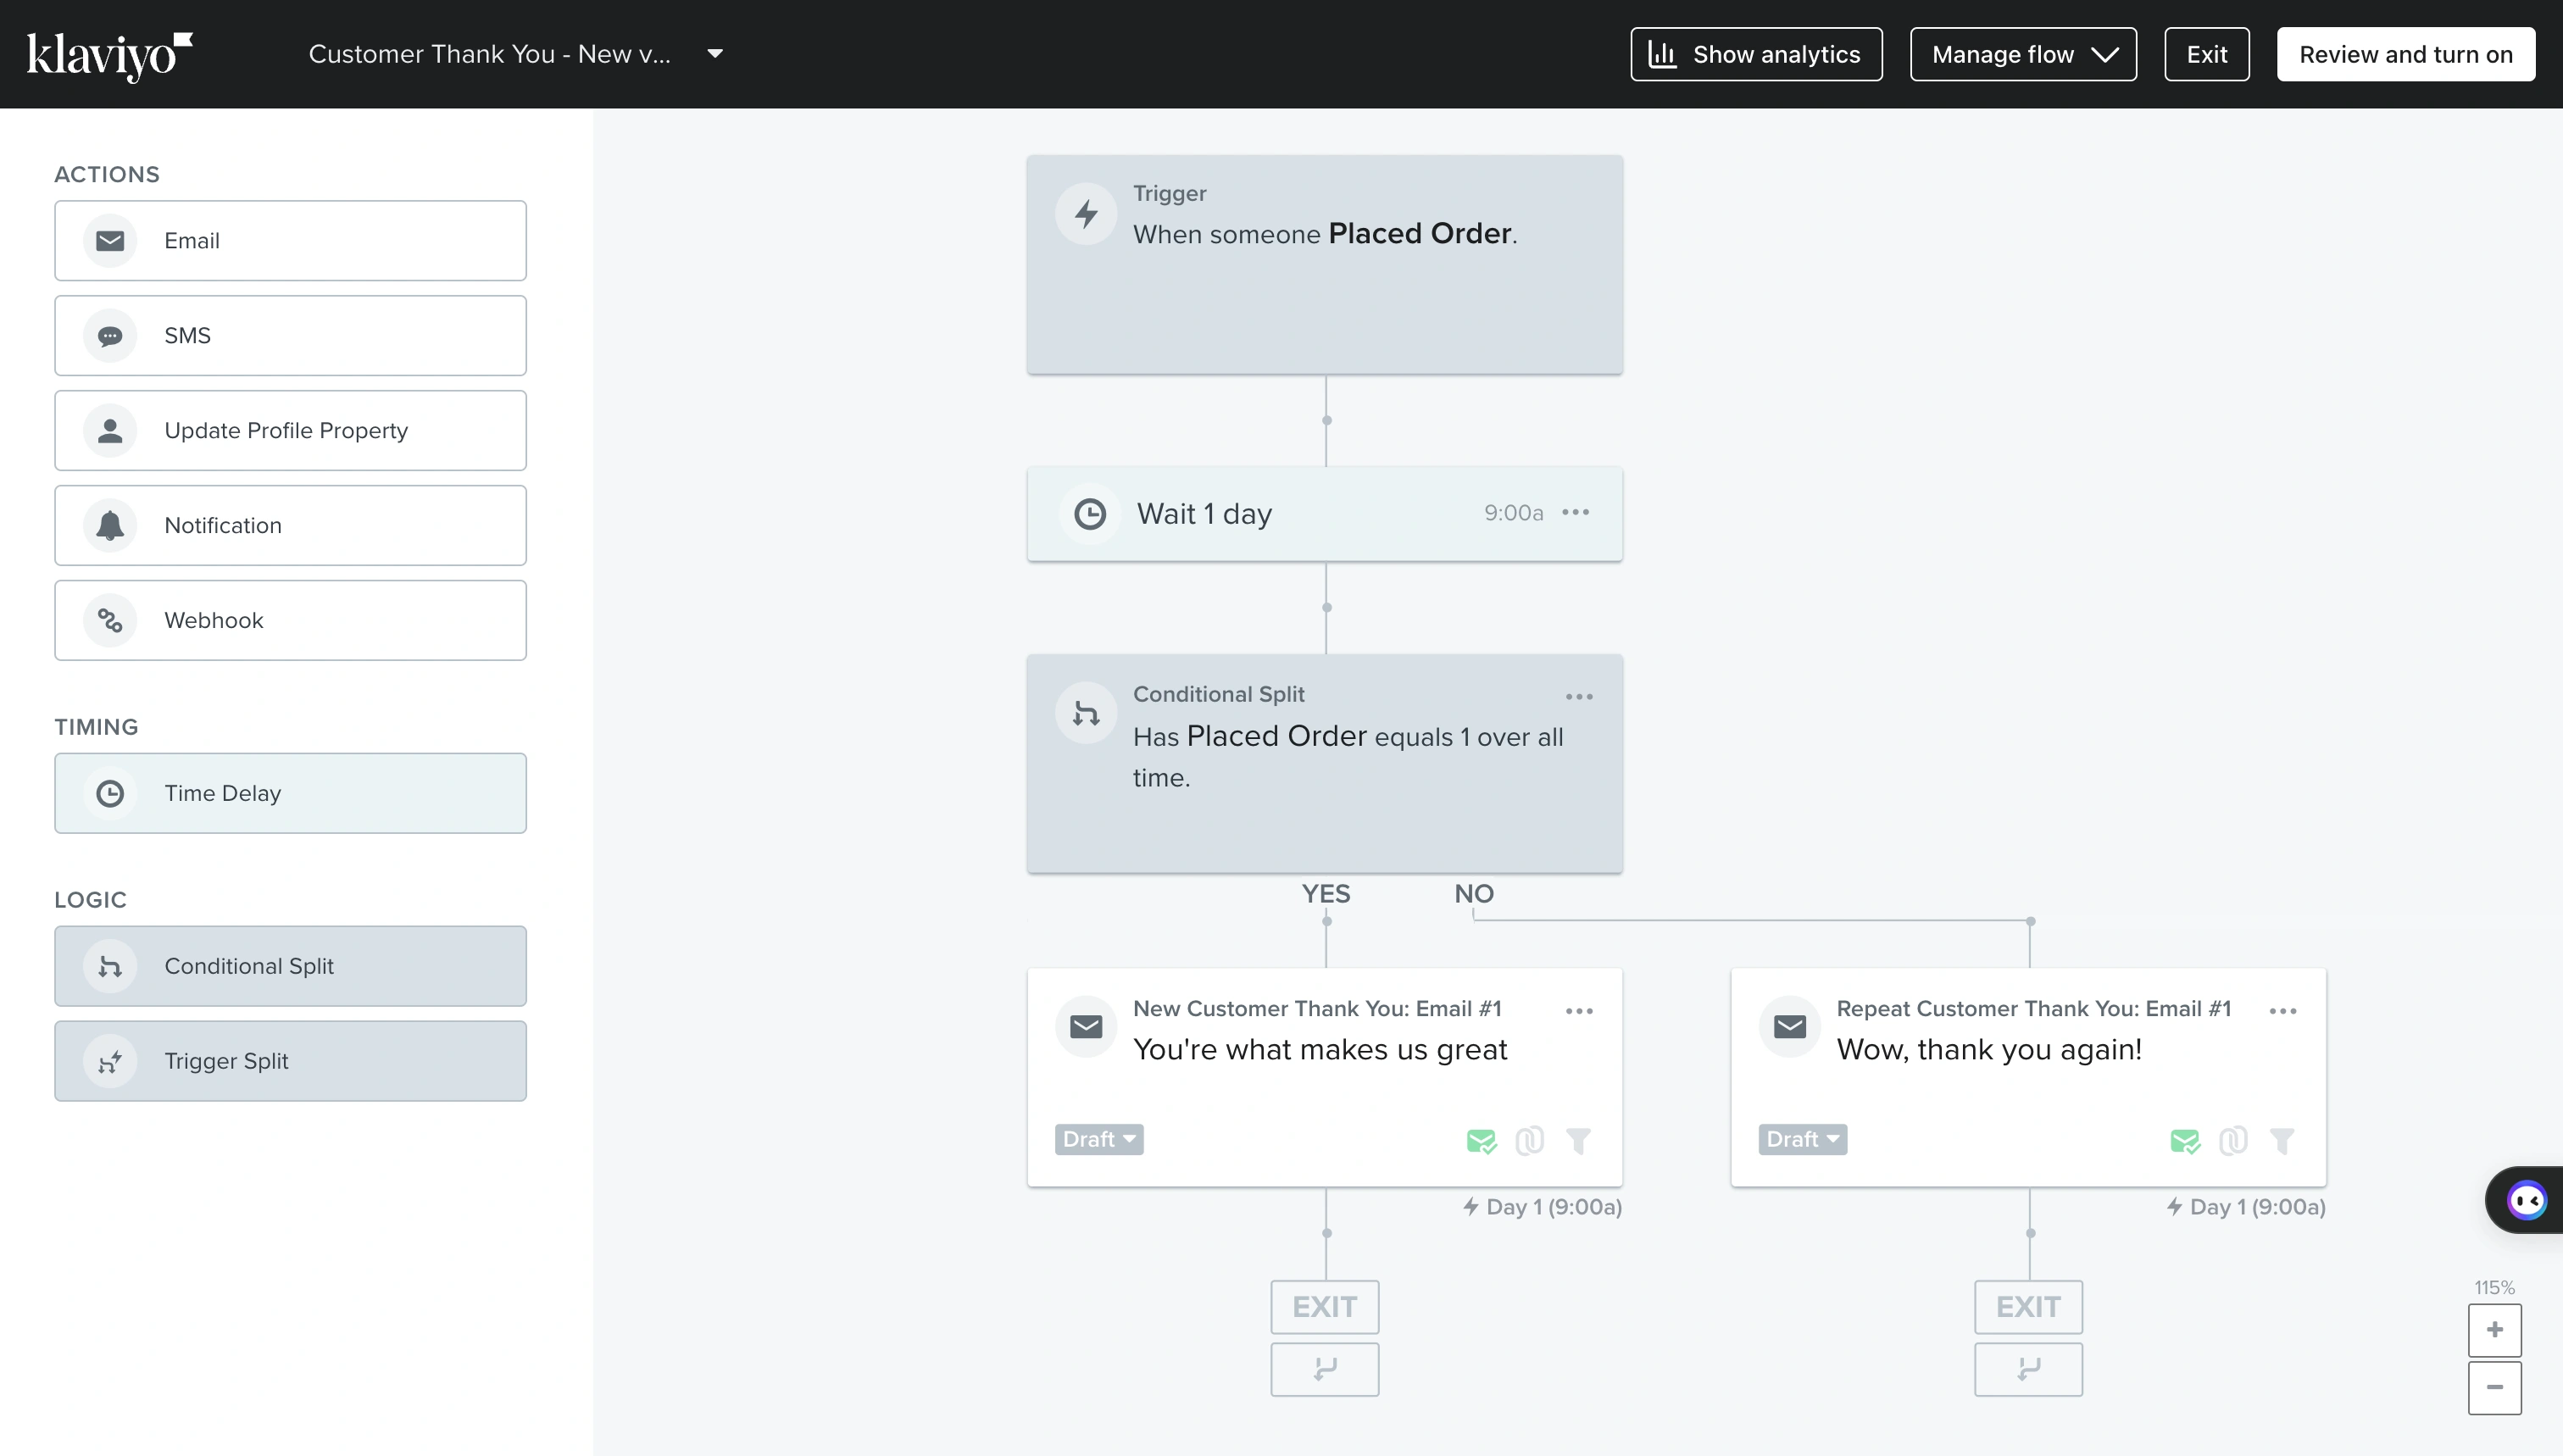
Task: Click "Wow, thank you again!" subject
Action: coord(1988,1050)
